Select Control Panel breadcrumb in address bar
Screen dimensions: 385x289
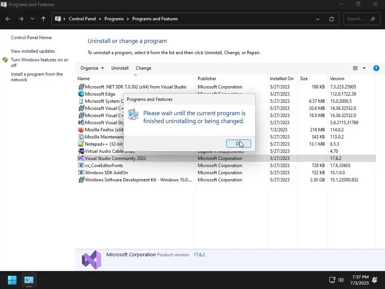[x=82, y=19]
